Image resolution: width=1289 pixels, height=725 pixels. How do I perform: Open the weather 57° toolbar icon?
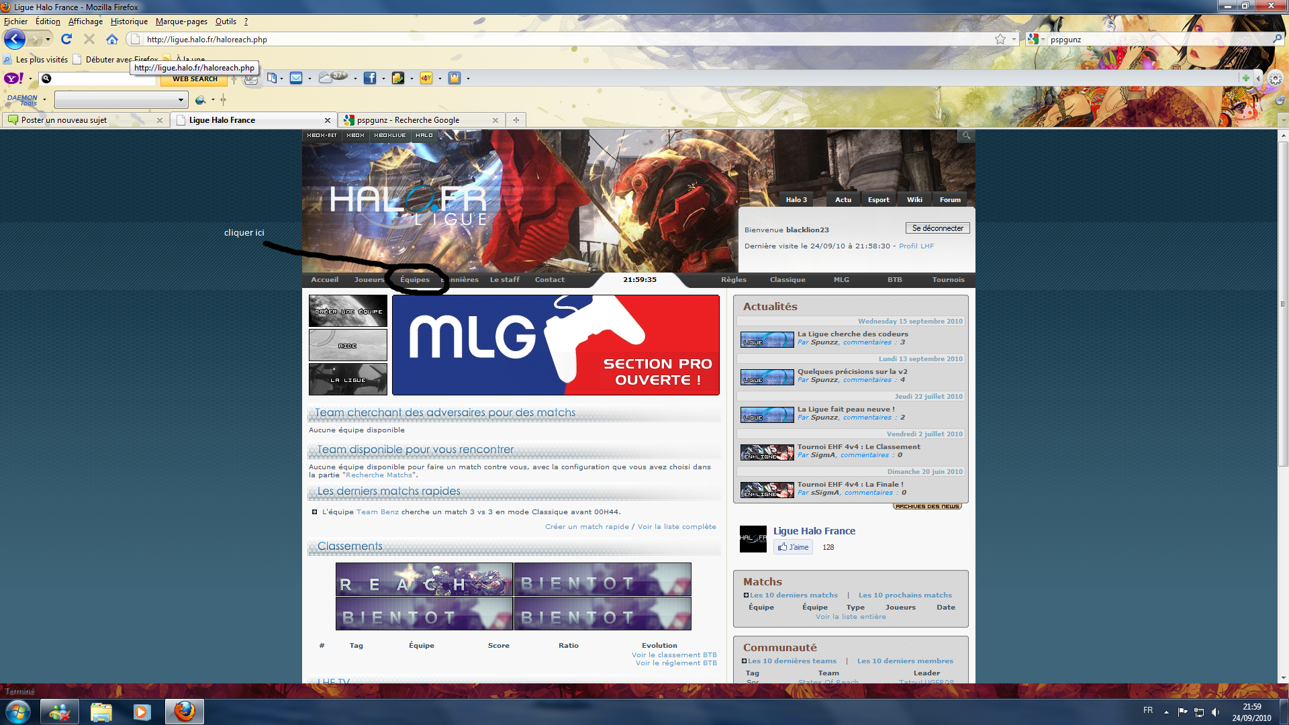(333, 78)
